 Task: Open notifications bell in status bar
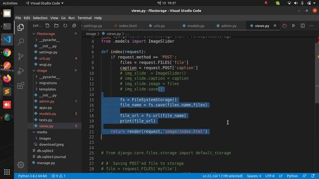pyautogui.click(x=313, y=176)
